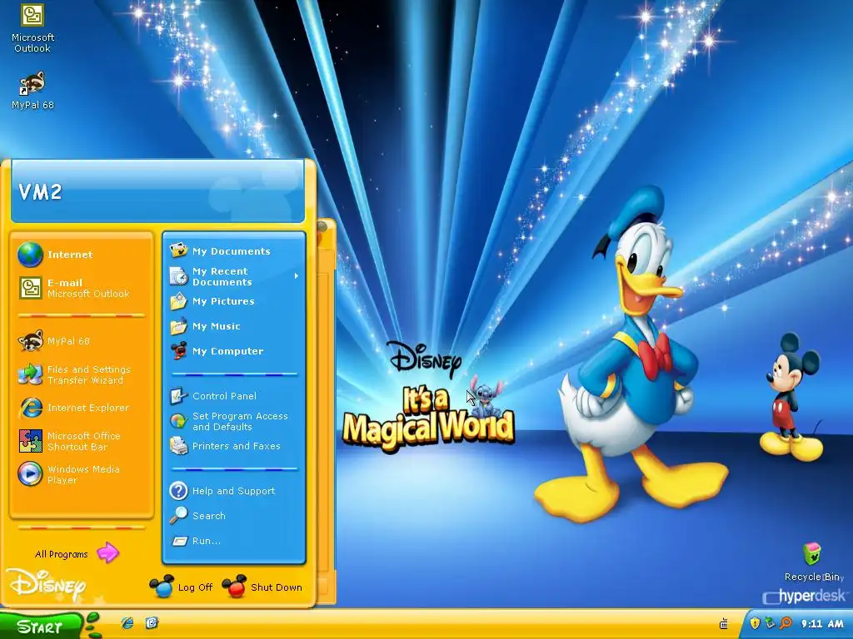The width and height of the screenshot is (853, 639).
Task: Launch MyPal 68 from the Start menu
Action: [x=82, y=341]
